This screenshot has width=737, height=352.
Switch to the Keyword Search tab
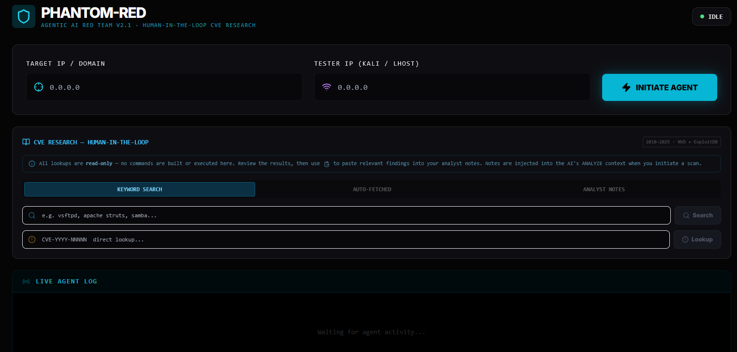(x=140, y=189)
